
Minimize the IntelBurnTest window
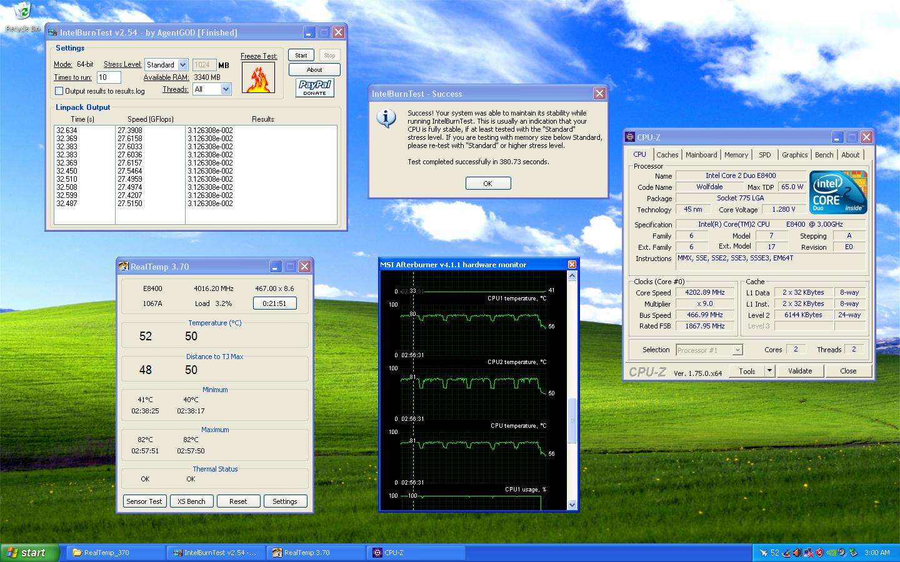[309, 32]
